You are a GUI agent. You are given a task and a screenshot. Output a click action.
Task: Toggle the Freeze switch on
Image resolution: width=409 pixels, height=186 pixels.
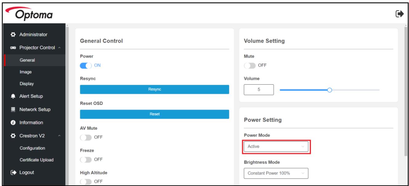[x=85, y=159]
